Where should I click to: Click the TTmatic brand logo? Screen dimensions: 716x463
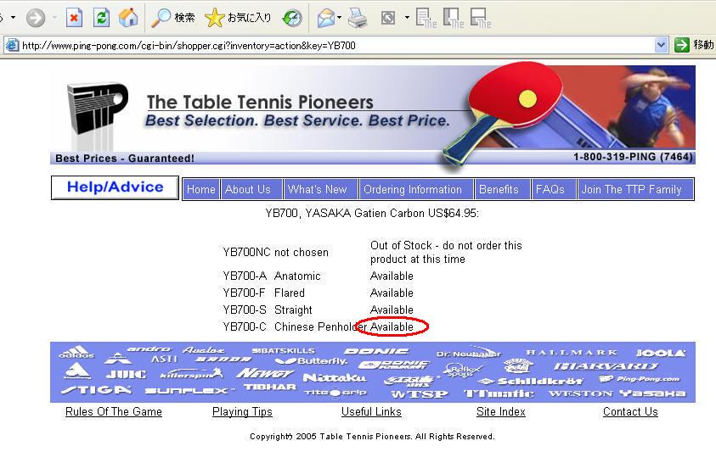[499, 393]
